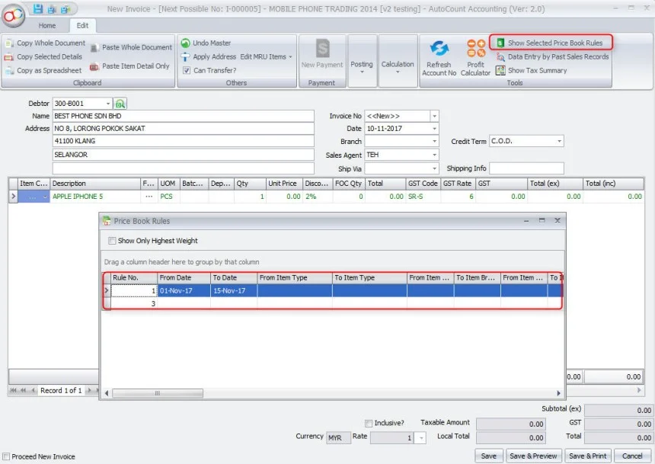Click Show Selected Price Book Rules

554,43
